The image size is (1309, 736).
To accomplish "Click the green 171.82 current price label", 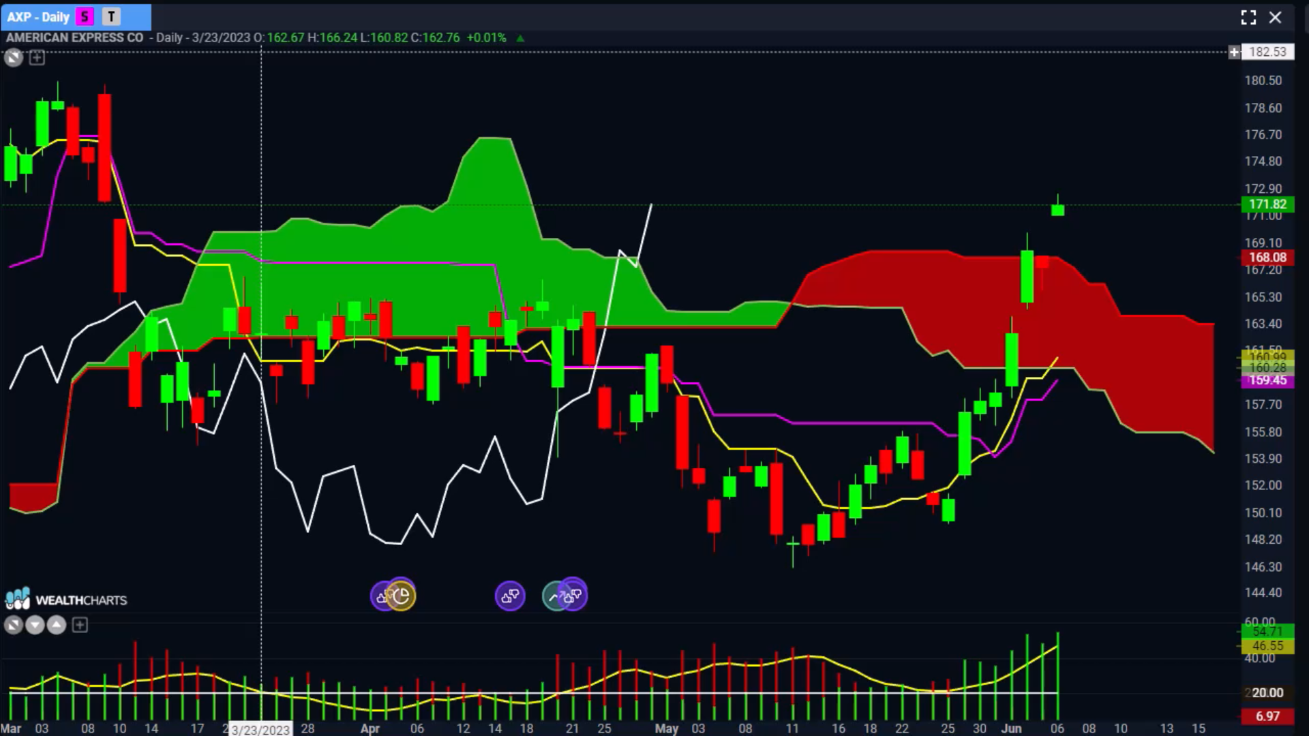I will (x=1267, y=204).
